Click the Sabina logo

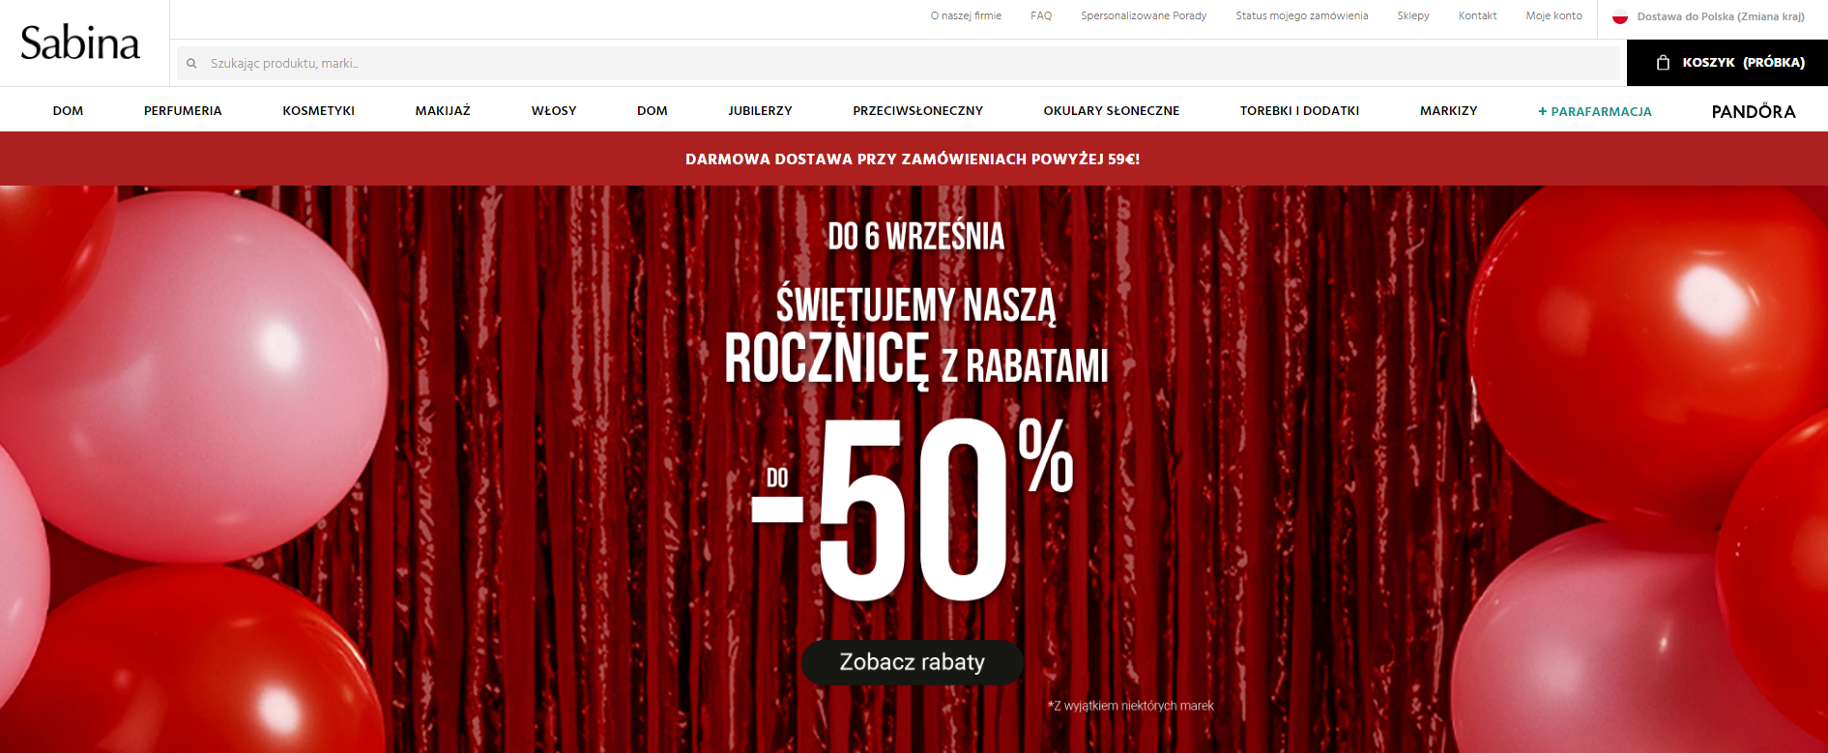80,43
